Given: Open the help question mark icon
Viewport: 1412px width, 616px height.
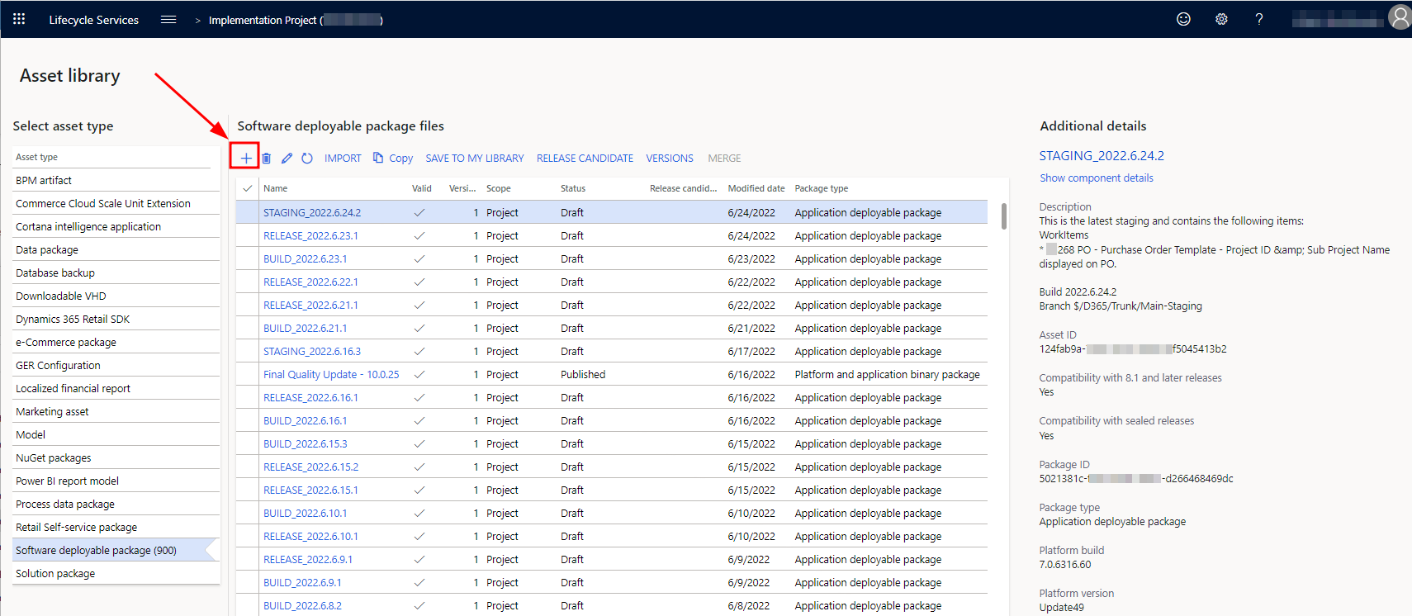Looking at the screenshot, I should click(1259, 19).
